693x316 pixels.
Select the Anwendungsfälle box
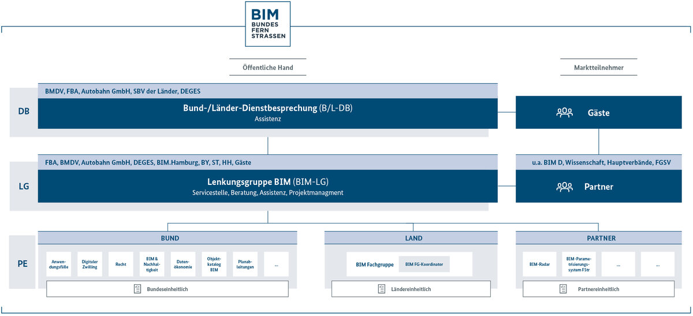pos(58,264)
